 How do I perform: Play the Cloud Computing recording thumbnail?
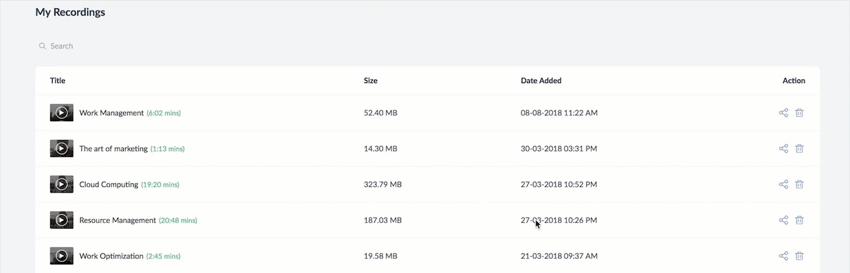(x=62, y=184)
